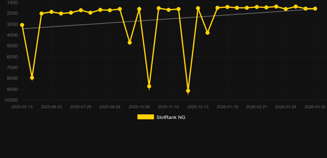Image resolution: width=327 pixels, height=158 pixels.
Task: Click the 3000 y-axis label
Action: pyautogui.click(x=12, y=24)
